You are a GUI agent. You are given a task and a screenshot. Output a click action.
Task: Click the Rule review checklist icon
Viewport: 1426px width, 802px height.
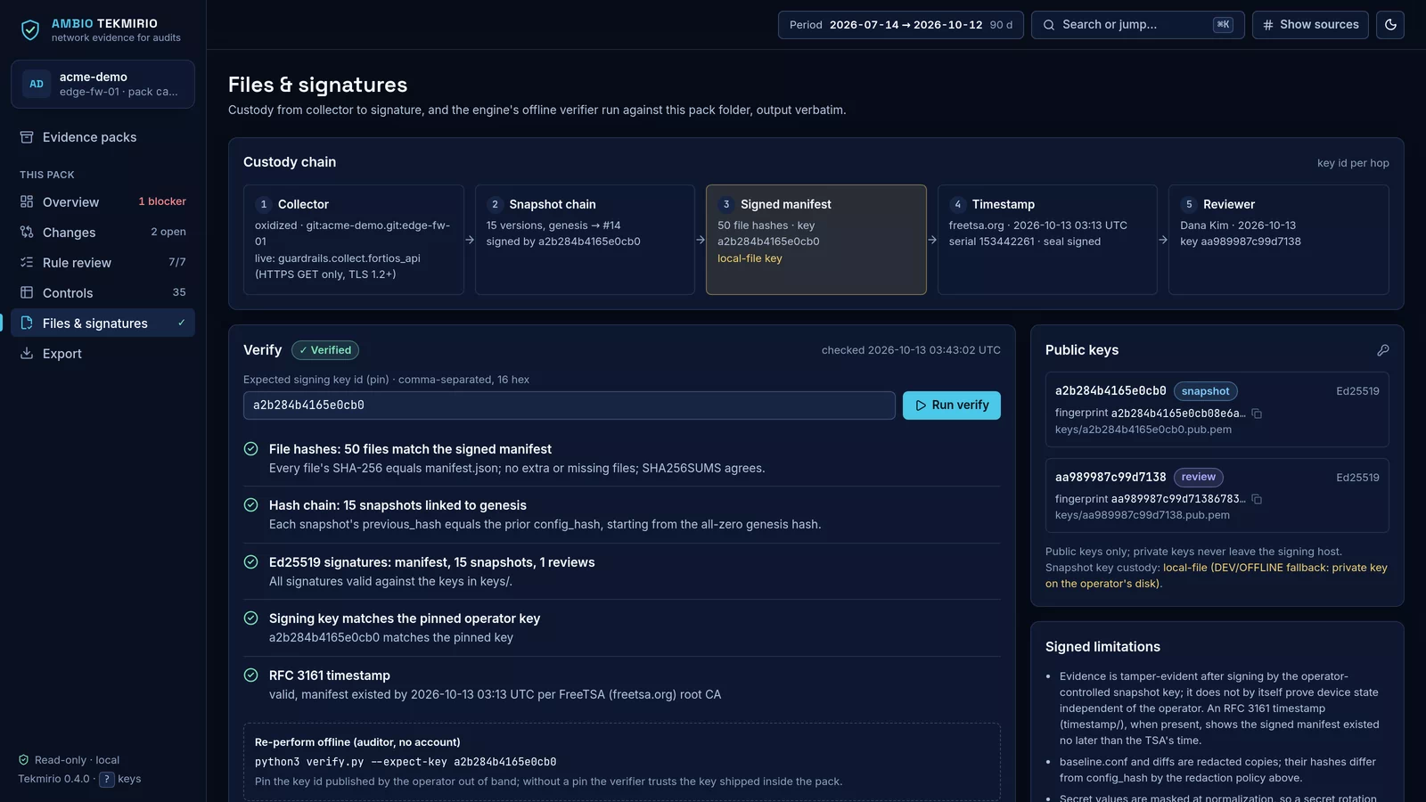[27, 263]
